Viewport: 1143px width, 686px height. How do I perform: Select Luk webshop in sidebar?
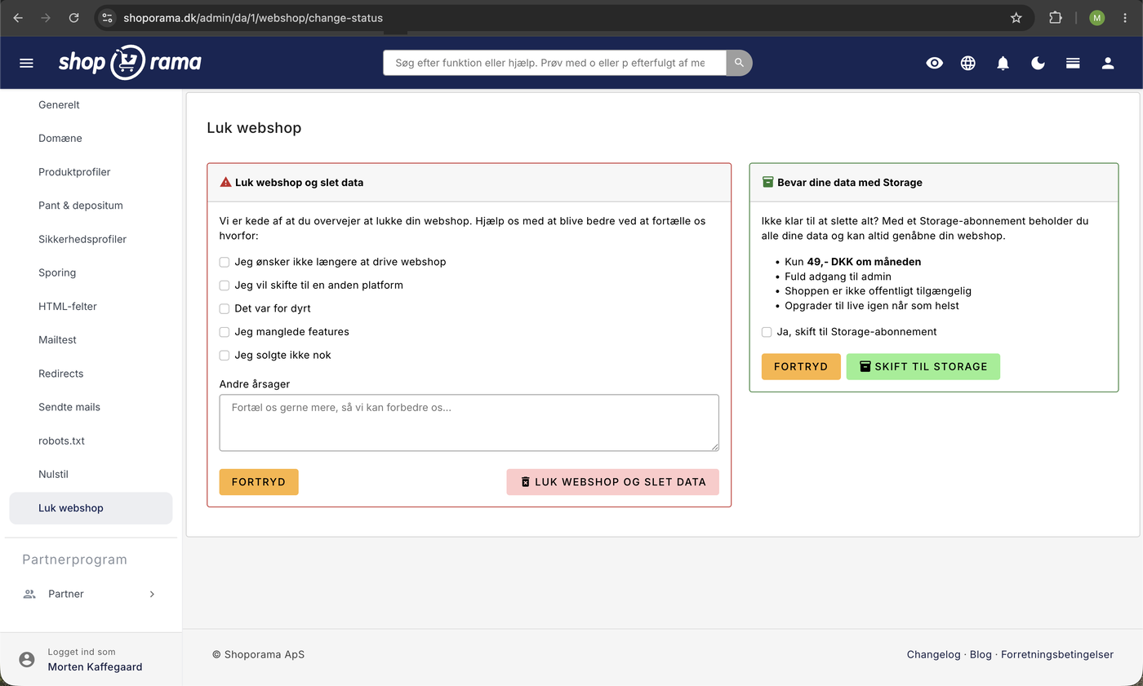[x=91, y=507]
